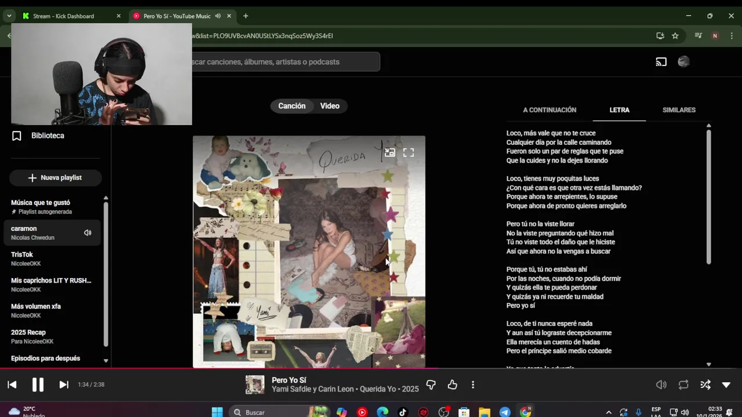Click the large Querida Yo album artwork

(x=309, y=252)
